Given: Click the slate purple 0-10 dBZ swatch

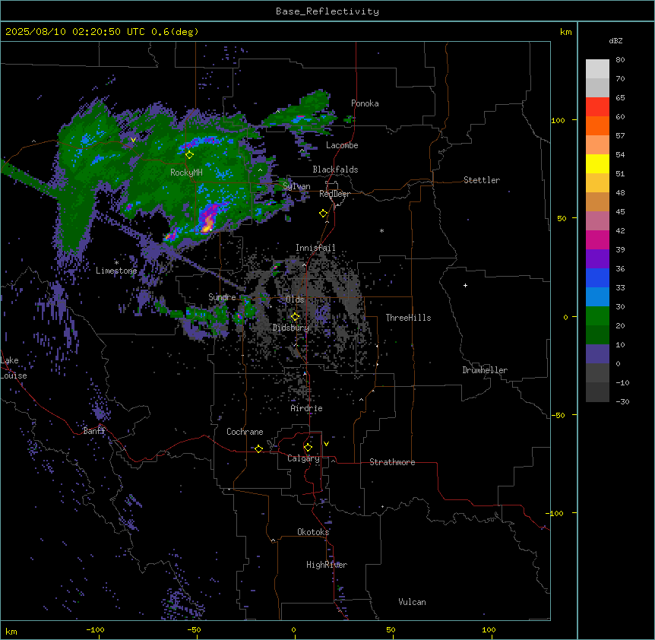Looking at the screenshot, I should click(597, 354).
